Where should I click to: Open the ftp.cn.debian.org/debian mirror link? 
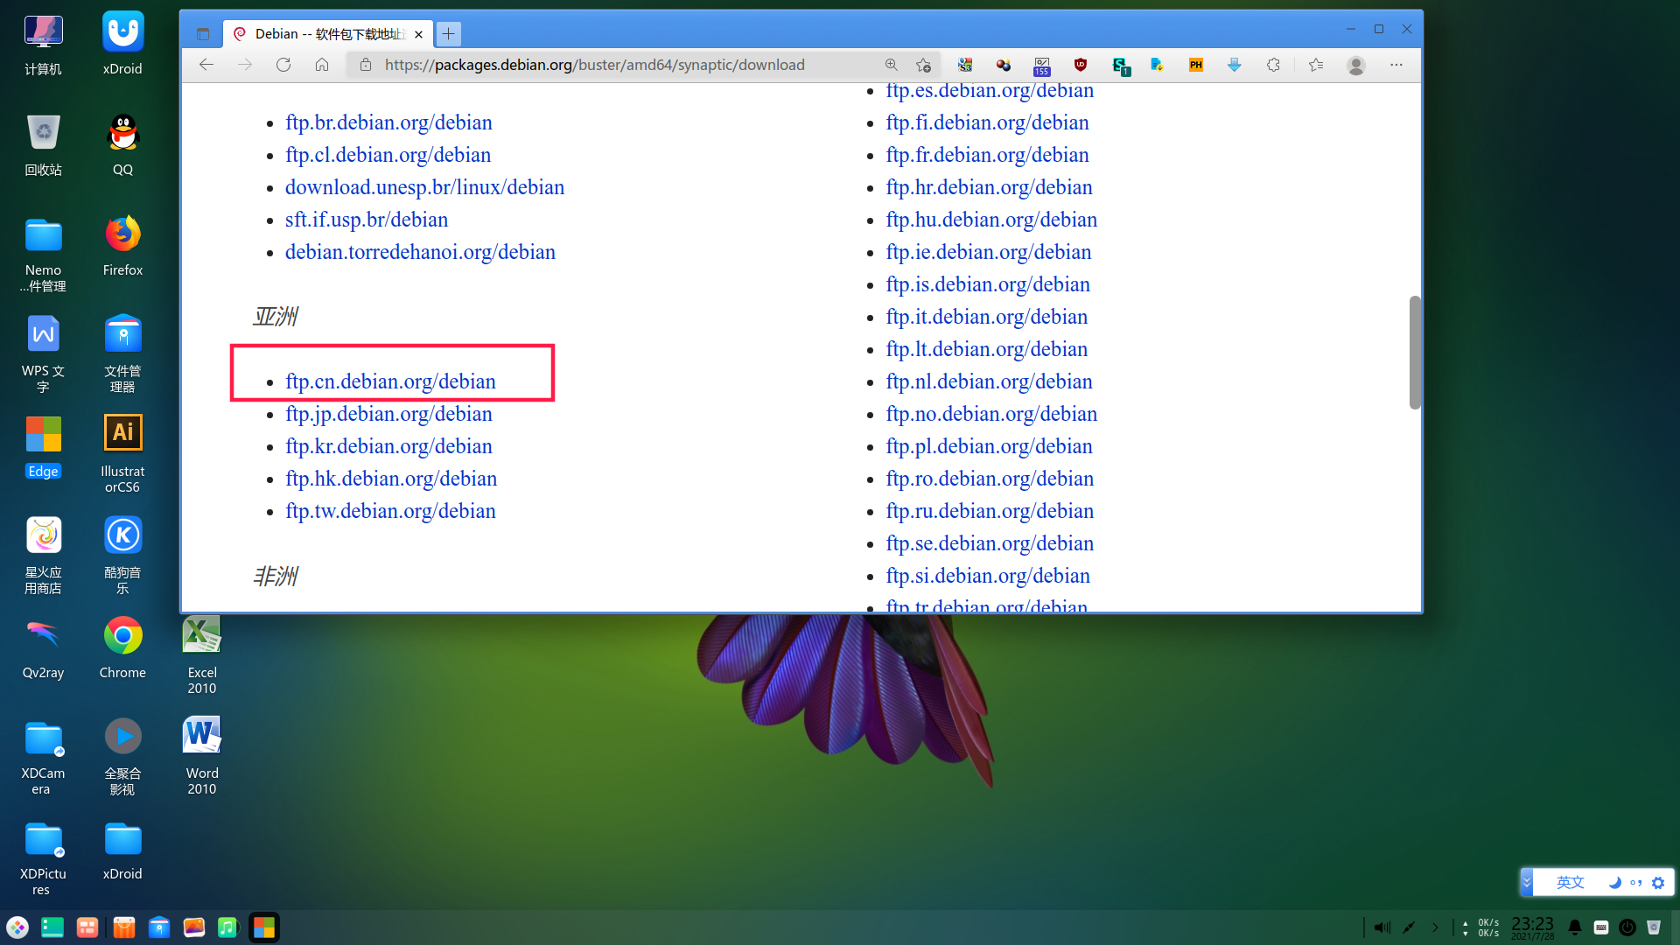390,381
